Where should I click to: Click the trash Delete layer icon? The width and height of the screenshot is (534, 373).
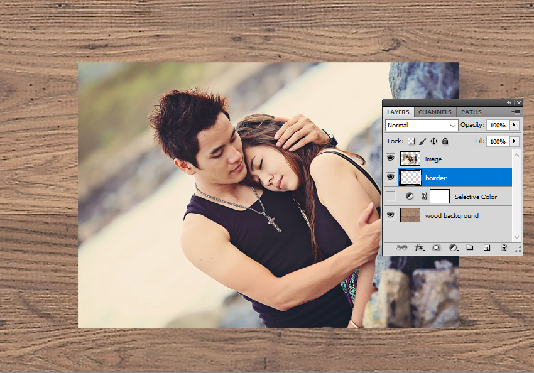[x=503, y=248]
